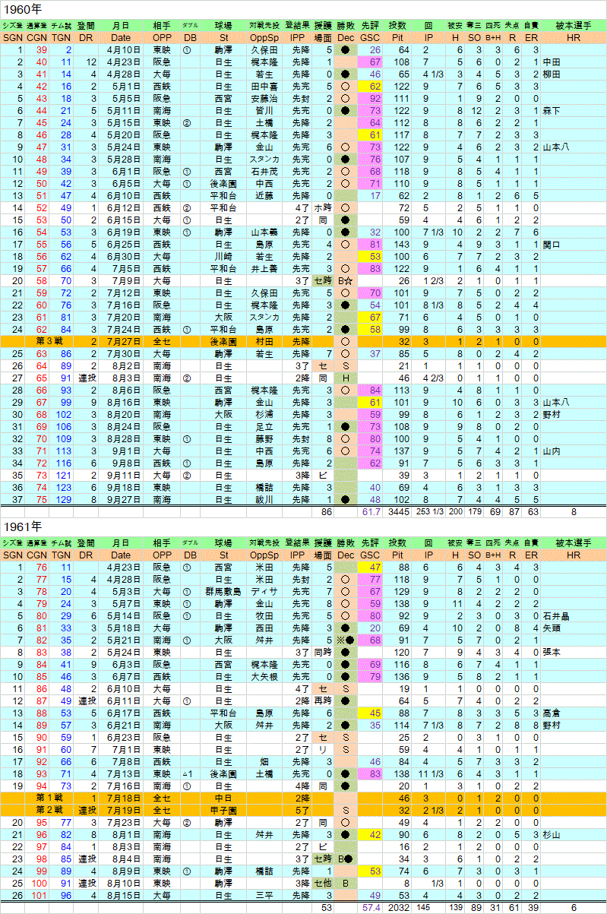Select the 山本義 opposing starter cell

(x=264, y=232)
